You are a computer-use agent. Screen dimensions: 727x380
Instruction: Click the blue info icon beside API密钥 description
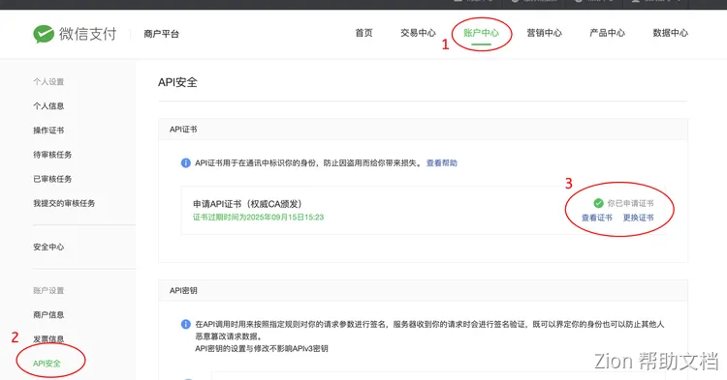click(x=185, y=325)
